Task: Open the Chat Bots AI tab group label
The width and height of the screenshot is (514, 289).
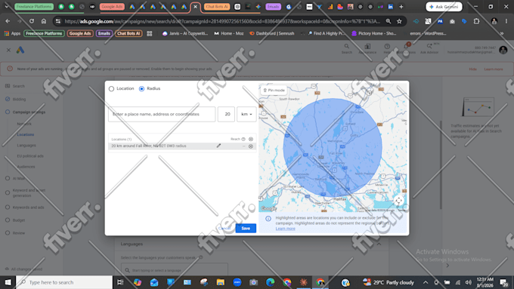Action: click(217, 7)
